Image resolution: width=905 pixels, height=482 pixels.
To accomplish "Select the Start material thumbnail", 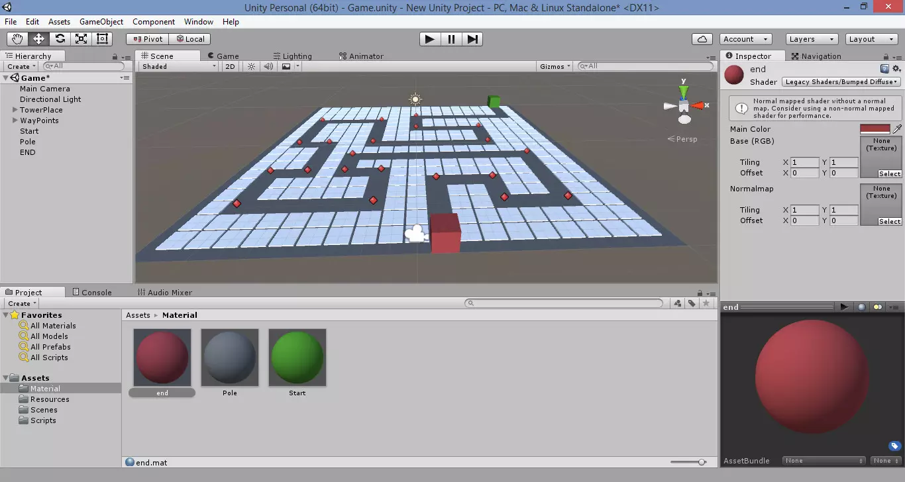I will tap(297, 358).
